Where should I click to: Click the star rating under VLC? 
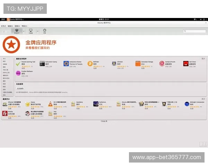point(58,107)
